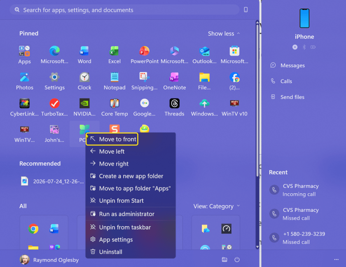Open +1 580-239-3239 missed call entry

coord(297,238)
